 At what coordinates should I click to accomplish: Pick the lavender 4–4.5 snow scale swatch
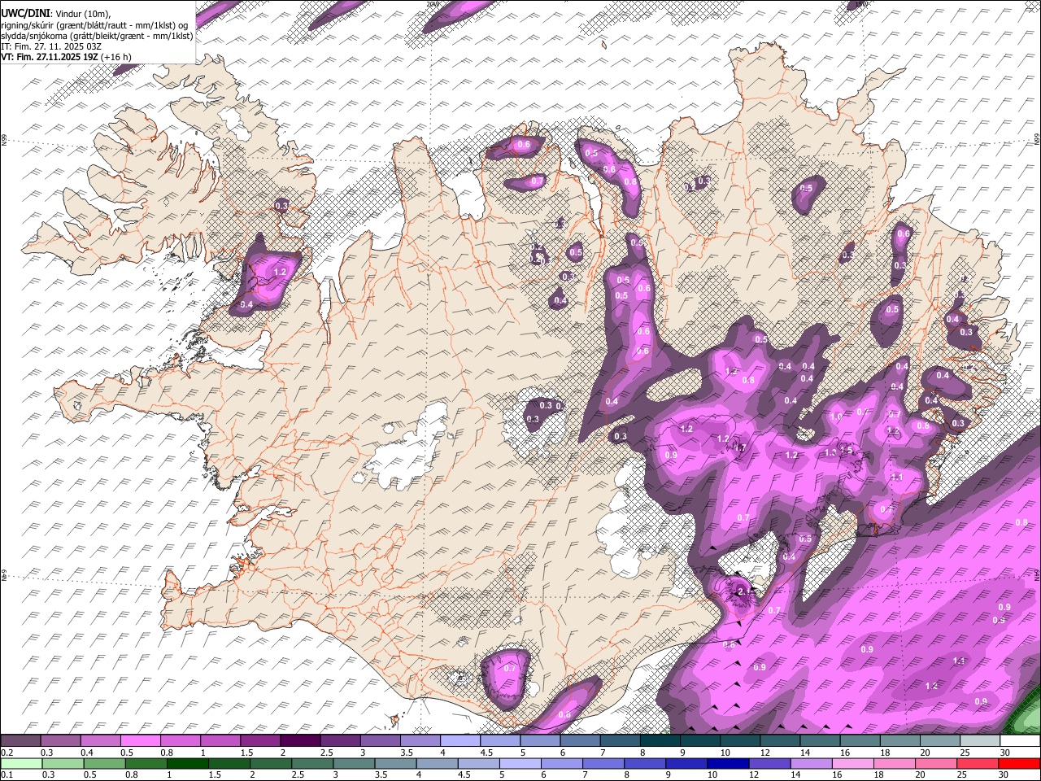tap(460, 741)
